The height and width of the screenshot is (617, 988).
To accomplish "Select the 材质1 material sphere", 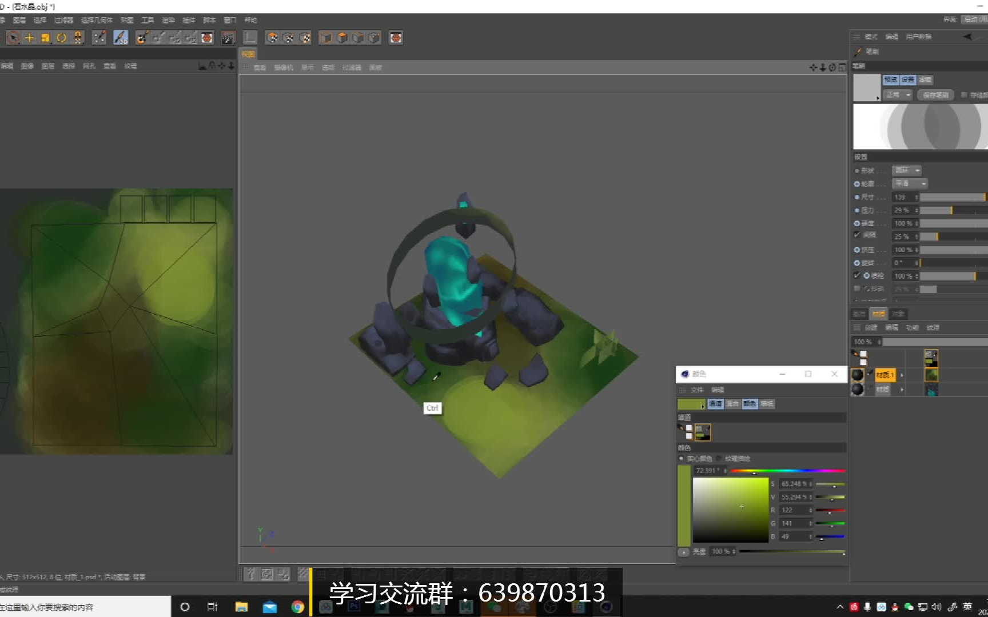I will pyautogui.click(x=858, y=375).
